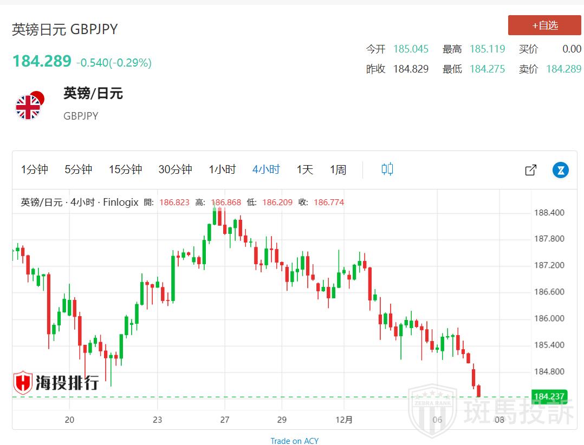The image size is (584, 445).
Task: Switch to the 1周 weekly chart
Action: [338, 169]
